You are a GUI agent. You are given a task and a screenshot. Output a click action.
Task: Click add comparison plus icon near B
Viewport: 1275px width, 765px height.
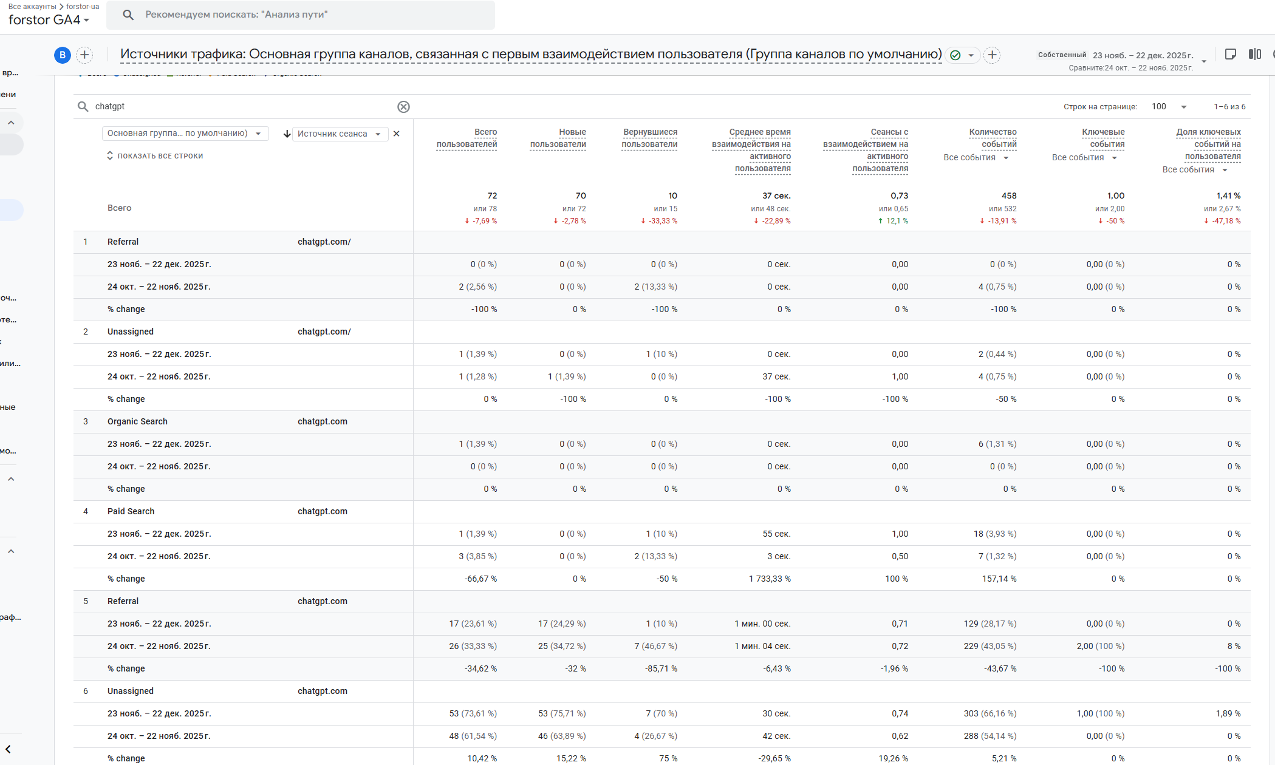pyautogui.click(x=84, y=55)
